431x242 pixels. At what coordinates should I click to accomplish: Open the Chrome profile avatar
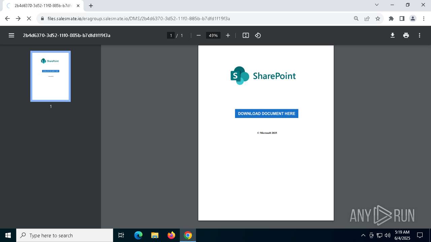413,18
